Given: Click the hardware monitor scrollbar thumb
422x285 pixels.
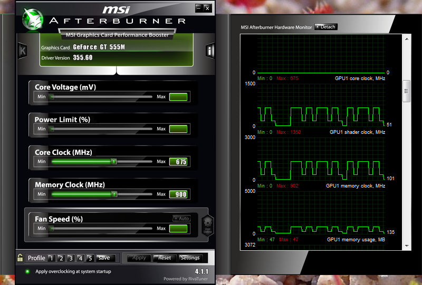Looking at the screenshot, I should pyautogui.click(x=406, y=91).
